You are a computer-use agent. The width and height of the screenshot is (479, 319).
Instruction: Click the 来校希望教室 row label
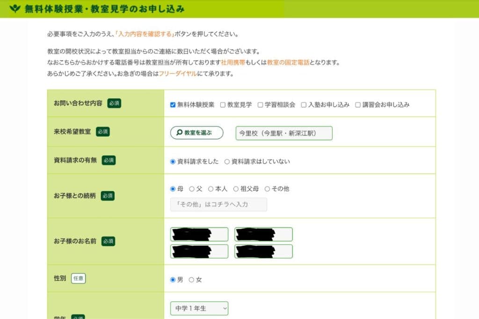pyautogui.click(x=72, y=132)
